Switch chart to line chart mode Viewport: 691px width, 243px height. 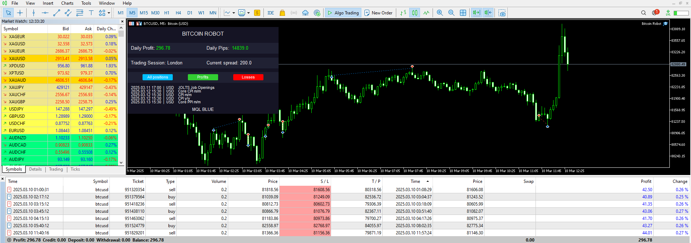point(426,13)
